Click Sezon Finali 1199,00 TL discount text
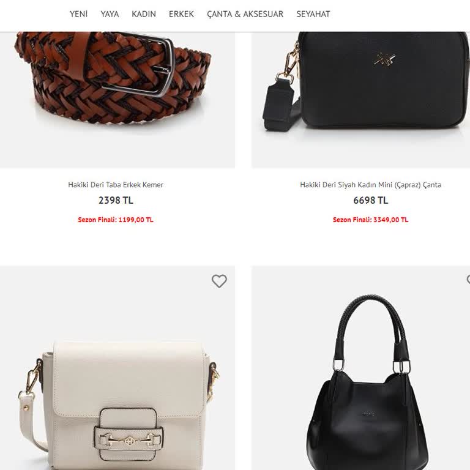The height and width of the screenshot is (470, 470). coord(116,220)
